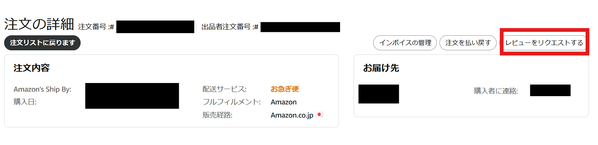
Task: Select the Amazon.co.jp sales channel text
Action: pos(292,115)
